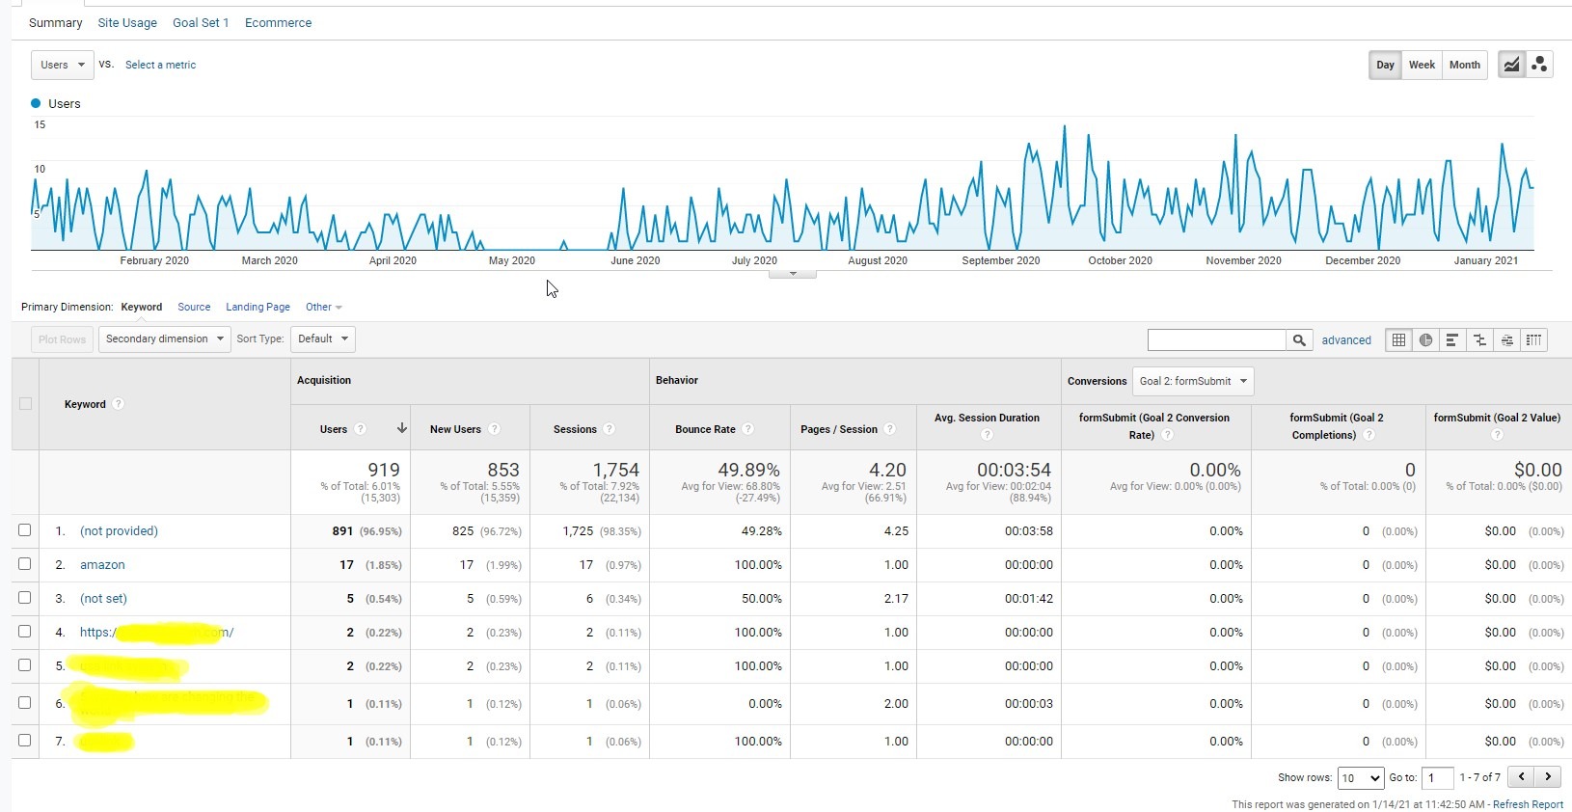
Task: Switch to line chart view icon
Action: pyautogui.click(x=1511, y=65)
